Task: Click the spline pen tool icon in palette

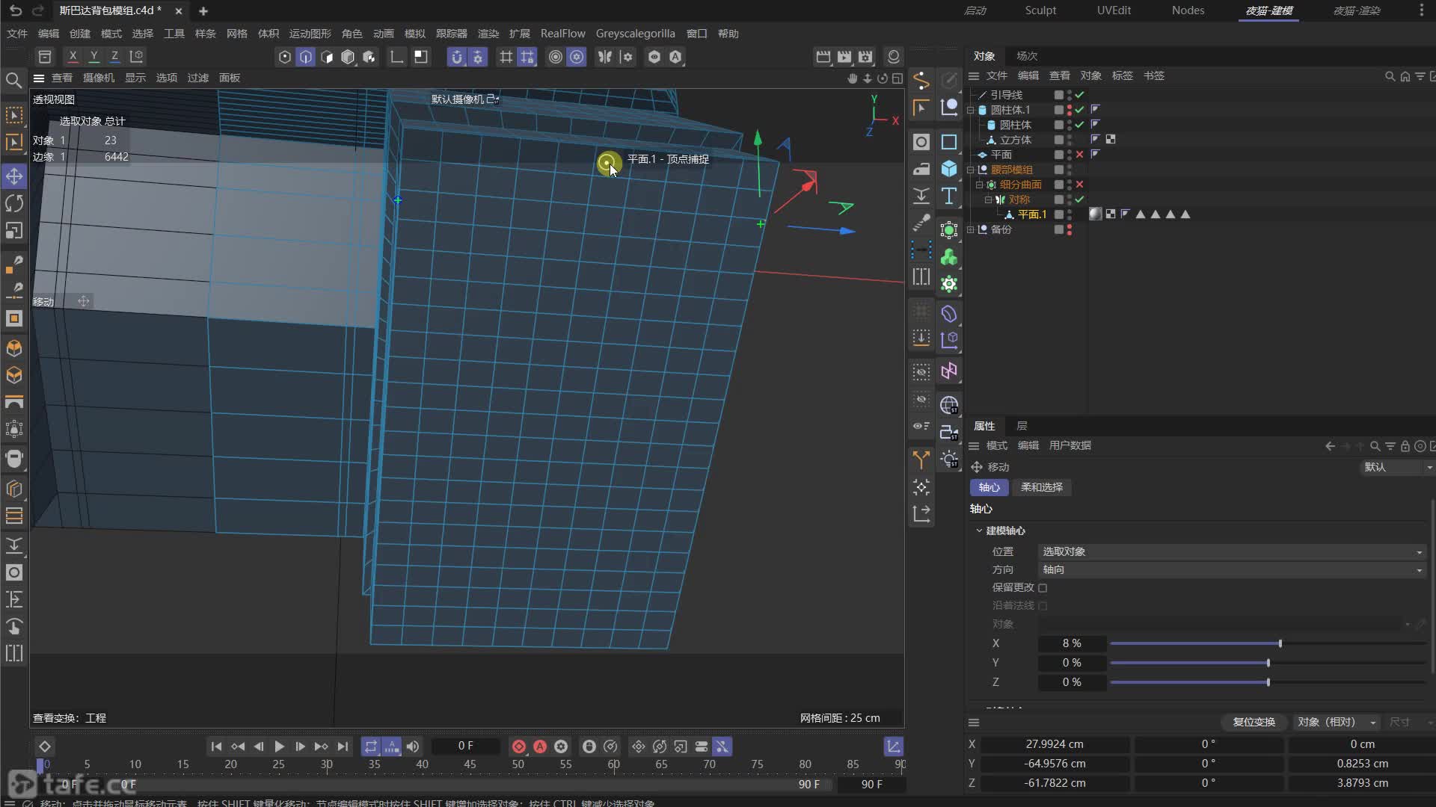Action: click(921, 80)
